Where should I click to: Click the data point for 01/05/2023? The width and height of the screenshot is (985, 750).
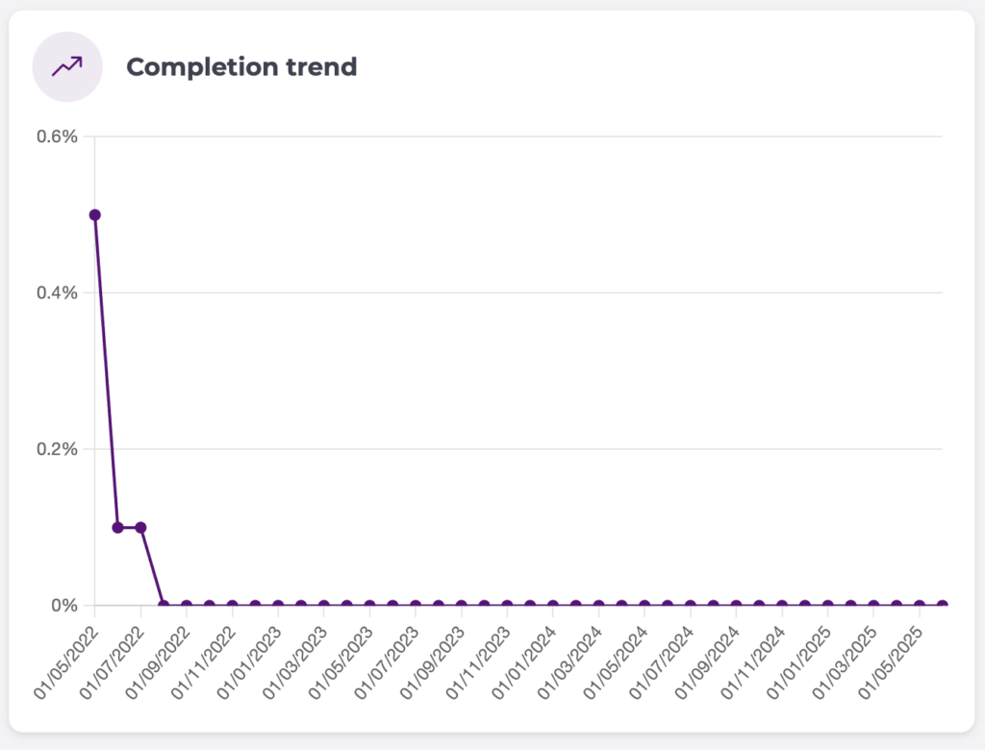369,606
